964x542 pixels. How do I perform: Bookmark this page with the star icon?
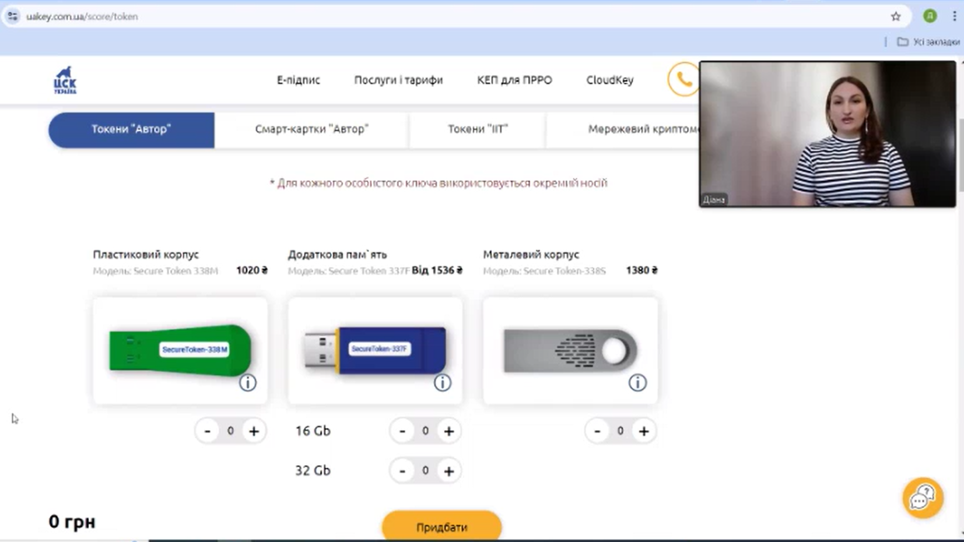pyautogui.click(x=896, y=16)
